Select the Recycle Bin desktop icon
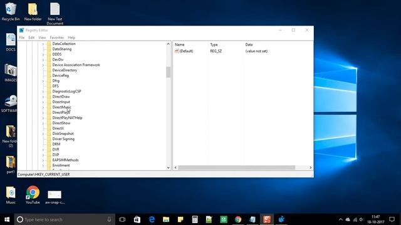 11,12
